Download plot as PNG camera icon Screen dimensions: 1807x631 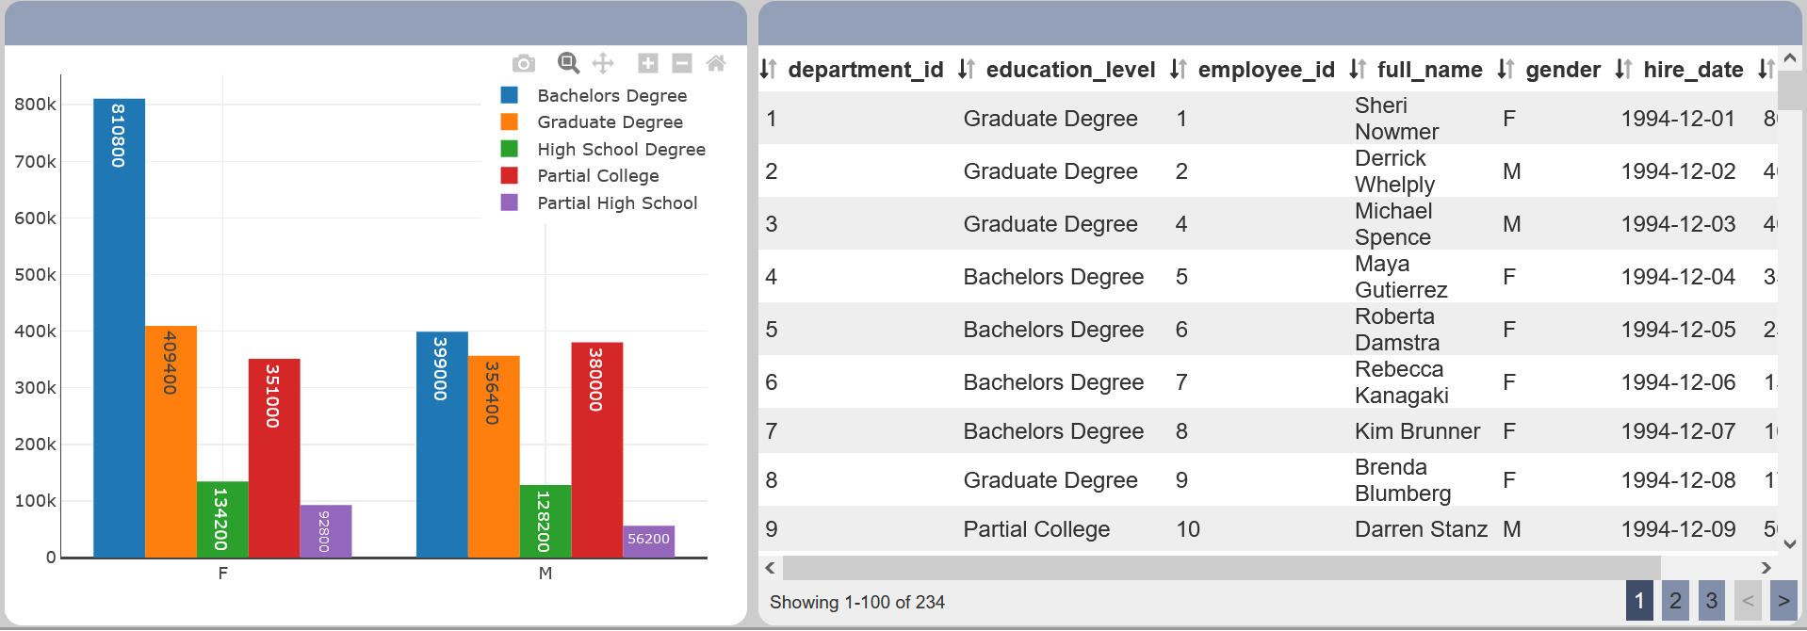(x=524, y=63)
